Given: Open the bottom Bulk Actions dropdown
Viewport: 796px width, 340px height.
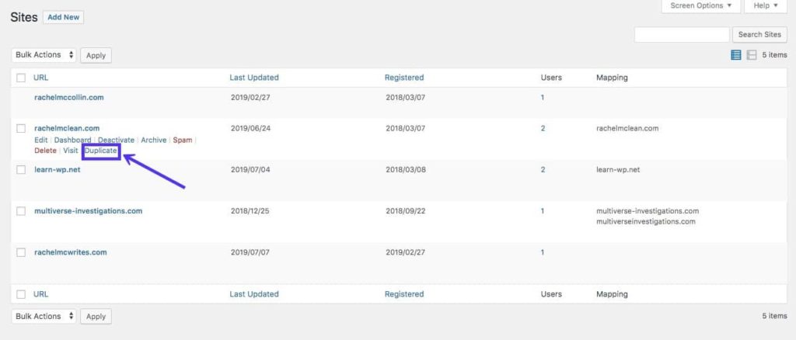Looking at the screenshot, I should [45, 317].
